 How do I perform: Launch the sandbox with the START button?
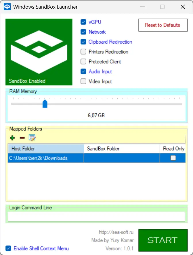tap(163, 240)
